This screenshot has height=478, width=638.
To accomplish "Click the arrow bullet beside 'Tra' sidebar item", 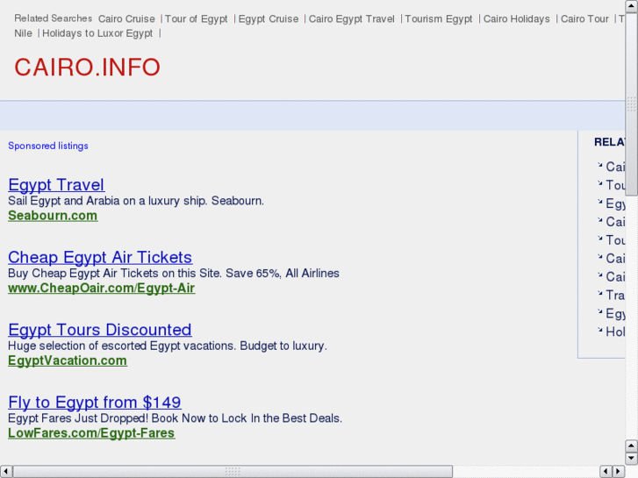I will tap(599, 293).
